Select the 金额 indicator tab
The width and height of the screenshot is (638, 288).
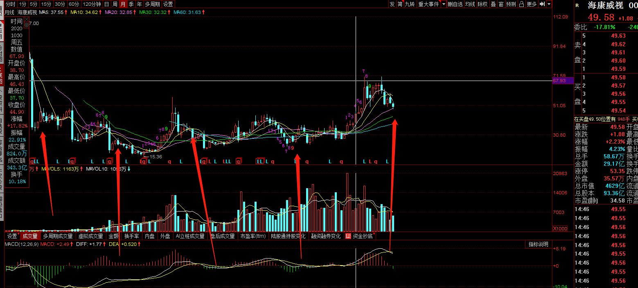pos(114,236)
